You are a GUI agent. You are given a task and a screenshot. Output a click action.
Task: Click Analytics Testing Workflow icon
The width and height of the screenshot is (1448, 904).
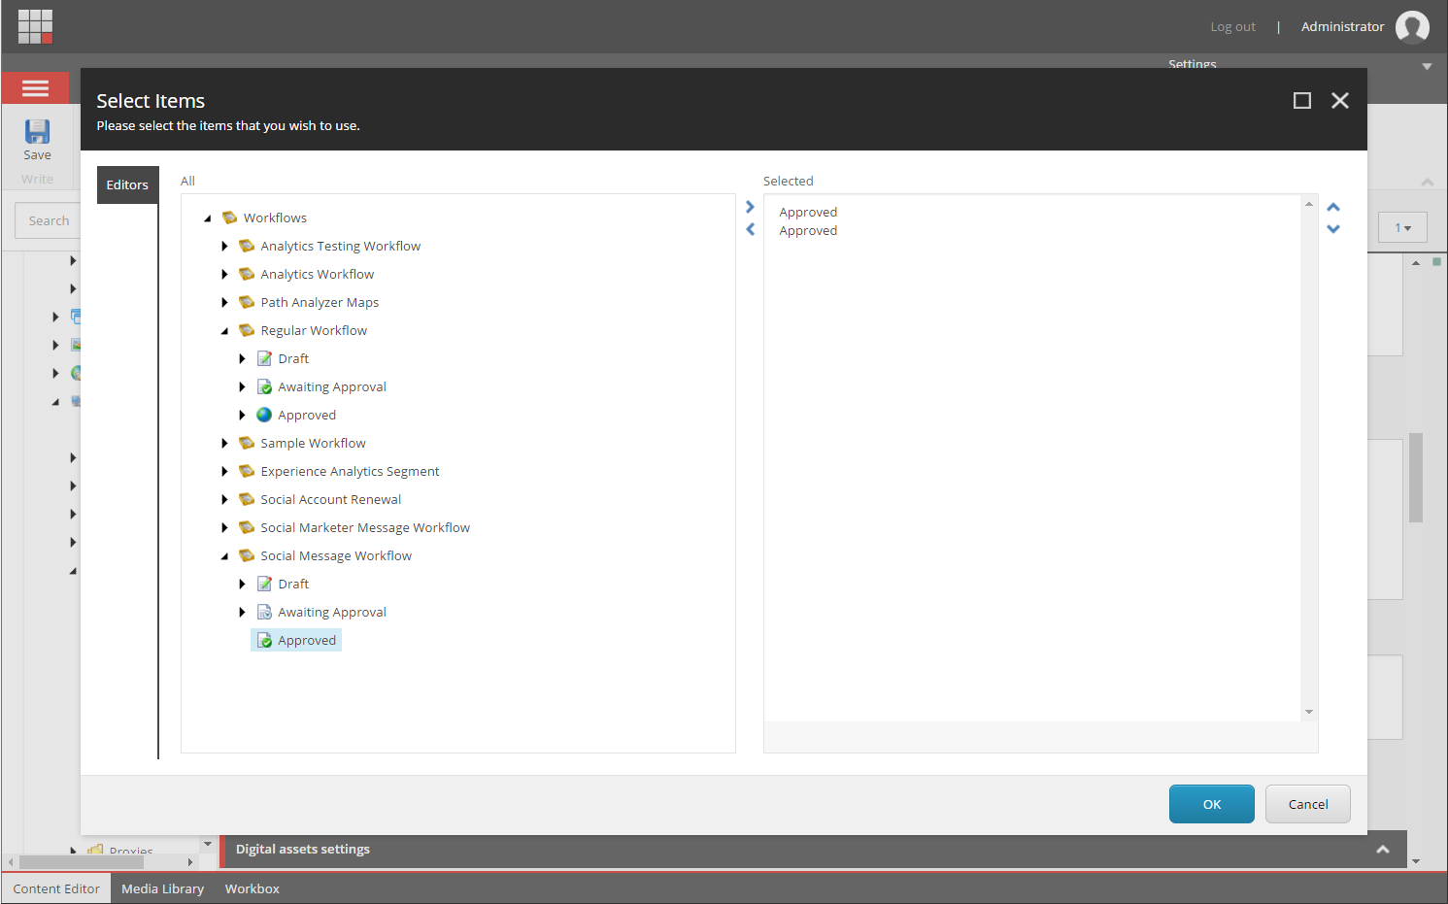[x=247, y=246]
